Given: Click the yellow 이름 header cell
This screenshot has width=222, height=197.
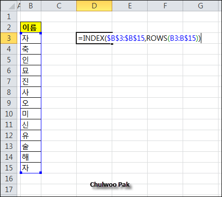Looking at the screenshot, I should 31,28.
